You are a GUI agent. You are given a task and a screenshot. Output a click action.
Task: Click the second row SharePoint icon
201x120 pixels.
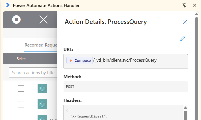42,104
